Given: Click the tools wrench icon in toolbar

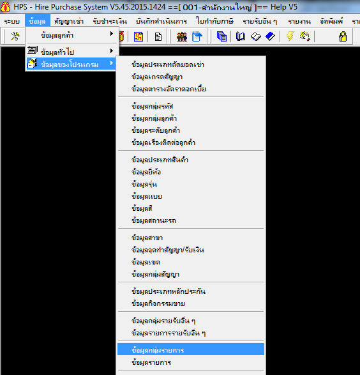Looking at the screenshot, I should click(15, 36).
